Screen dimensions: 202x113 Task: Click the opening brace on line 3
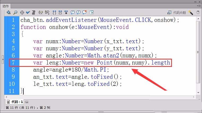[22, 34]
